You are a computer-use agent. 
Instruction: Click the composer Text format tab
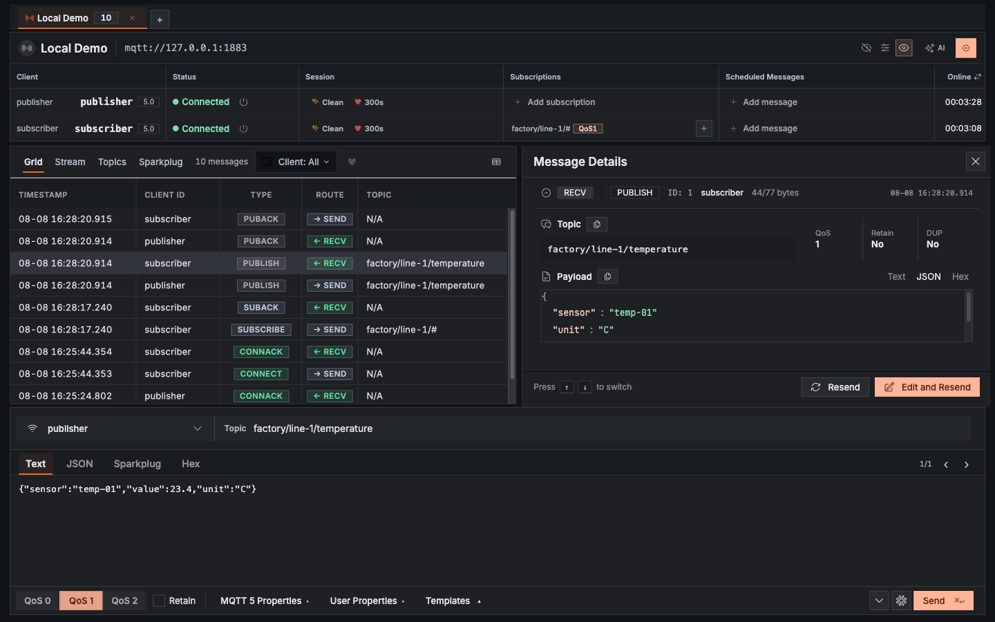click(x=35, y=464)
